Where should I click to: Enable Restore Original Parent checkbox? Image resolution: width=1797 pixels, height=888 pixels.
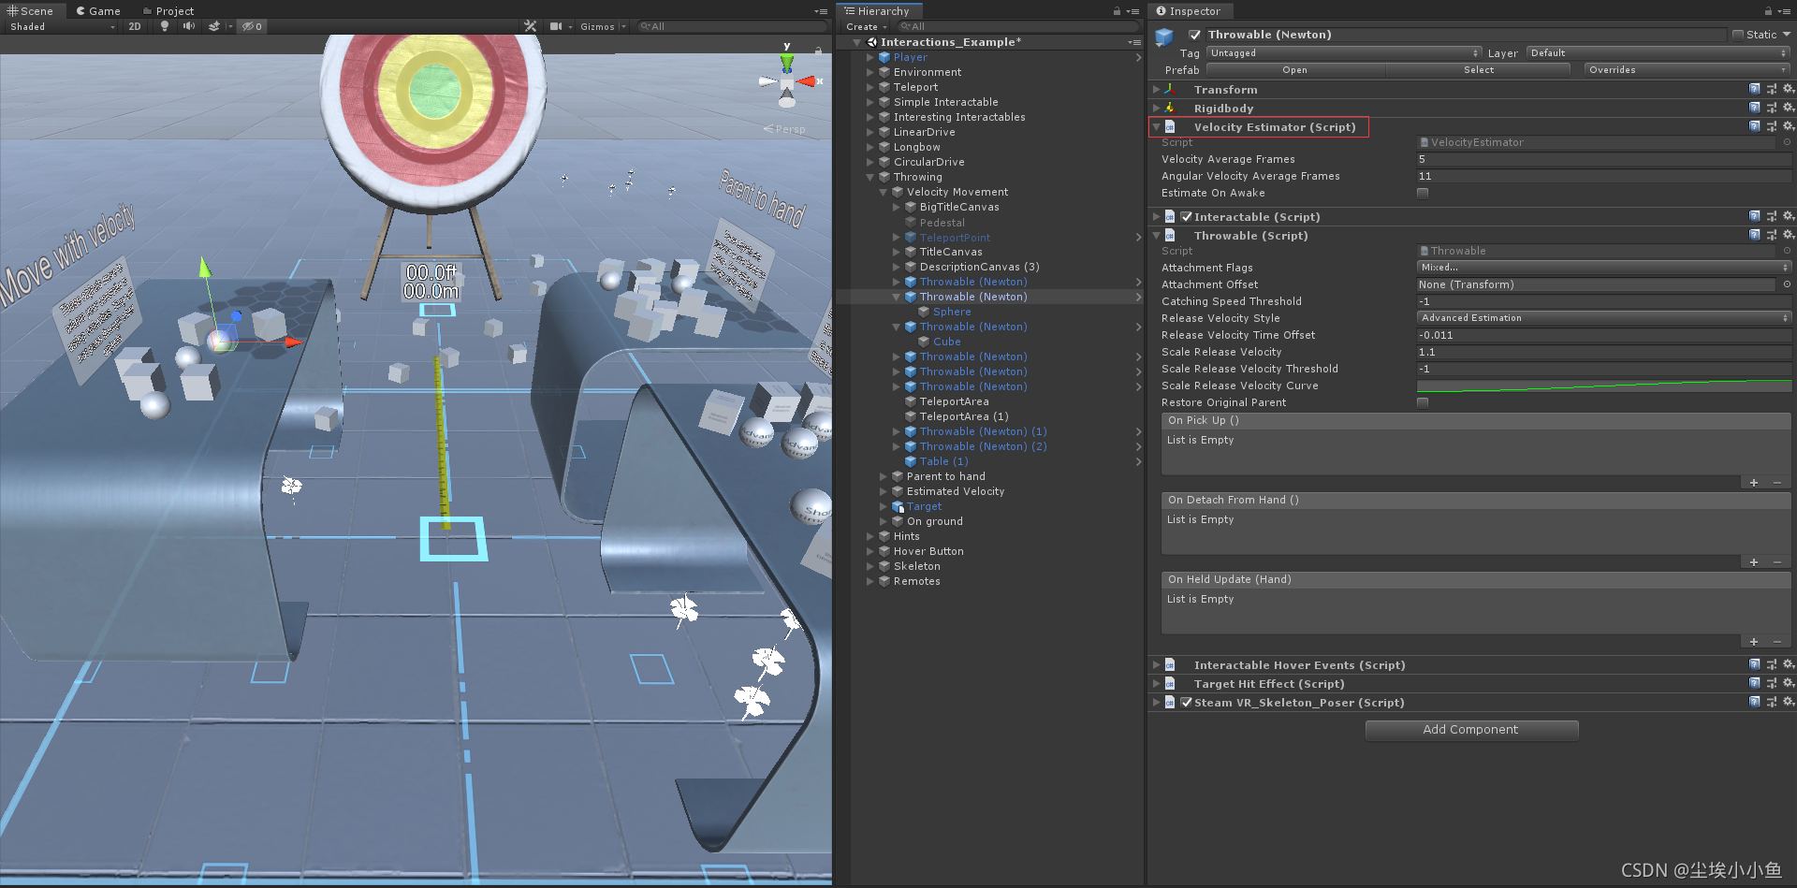point(1423,402)
